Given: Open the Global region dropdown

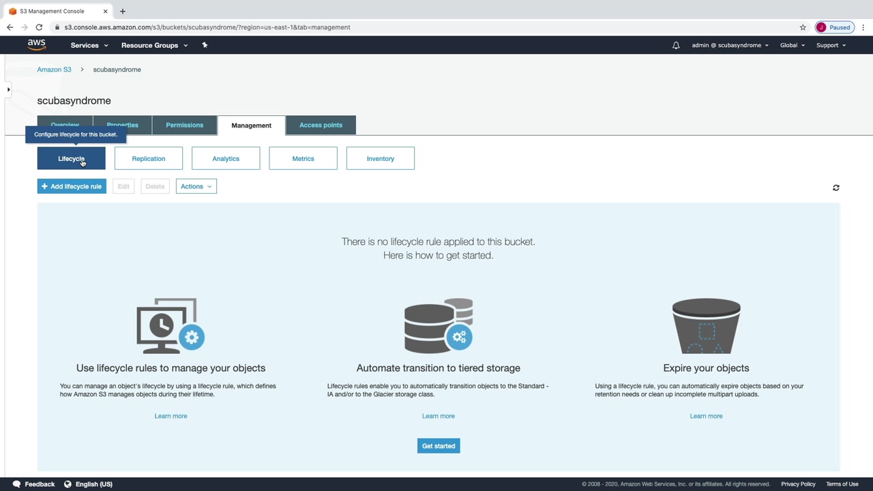Looking at the screenshot, I should click(793, 45).
